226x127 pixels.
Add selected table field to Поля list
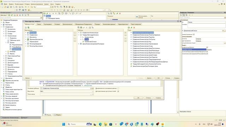125,32
